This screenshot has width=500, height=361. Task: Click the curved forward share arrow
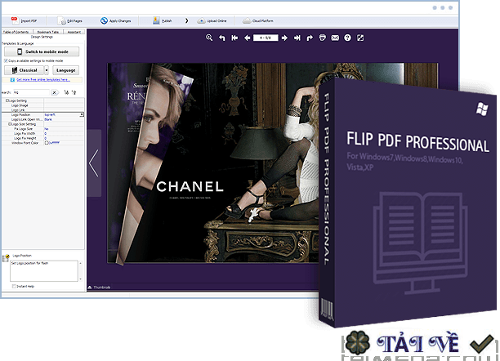pos(310,38)
